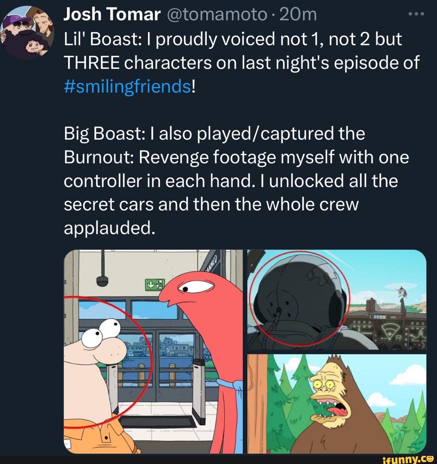Open the left image of the pink and red characters
The width and height of the screenshot is (437, 464).
tap(153, 351)
